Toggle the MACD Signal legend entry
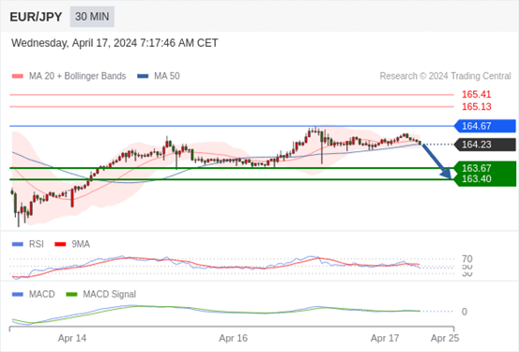The width and height of the screenshot is (519, 352). (x=101, y=294)
